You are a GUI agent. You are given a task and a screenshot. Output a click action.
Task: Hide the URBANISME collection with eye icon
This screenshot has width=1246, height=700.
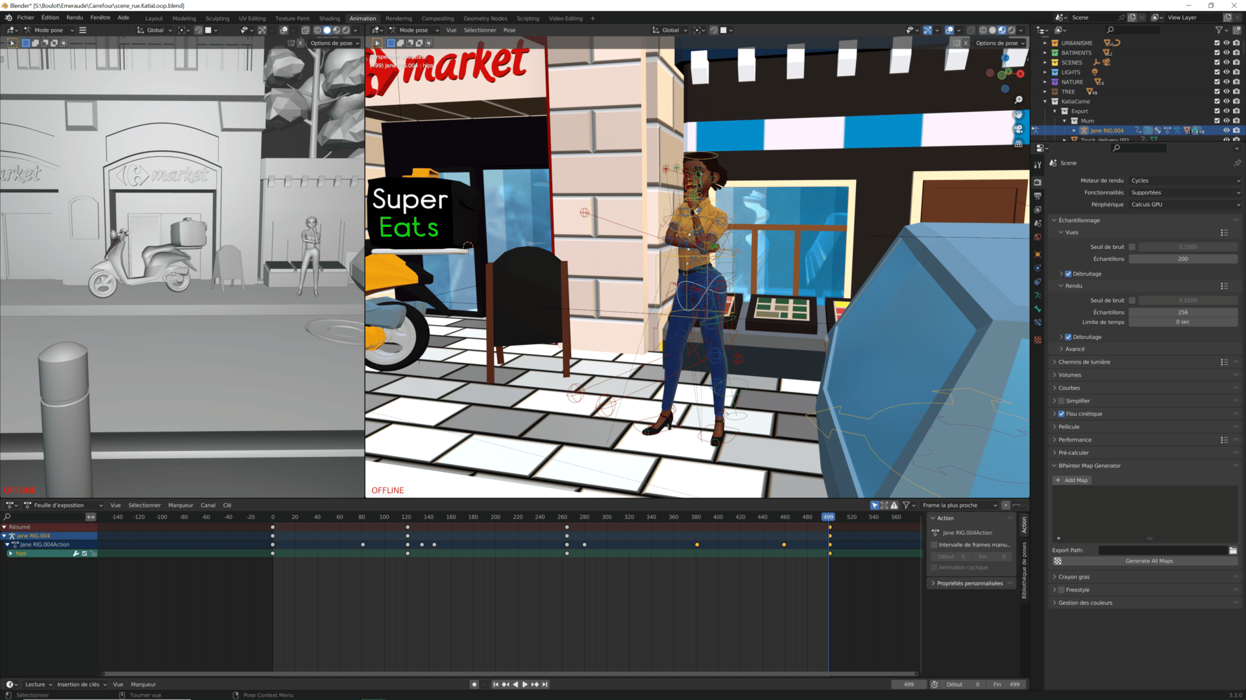1227,43
